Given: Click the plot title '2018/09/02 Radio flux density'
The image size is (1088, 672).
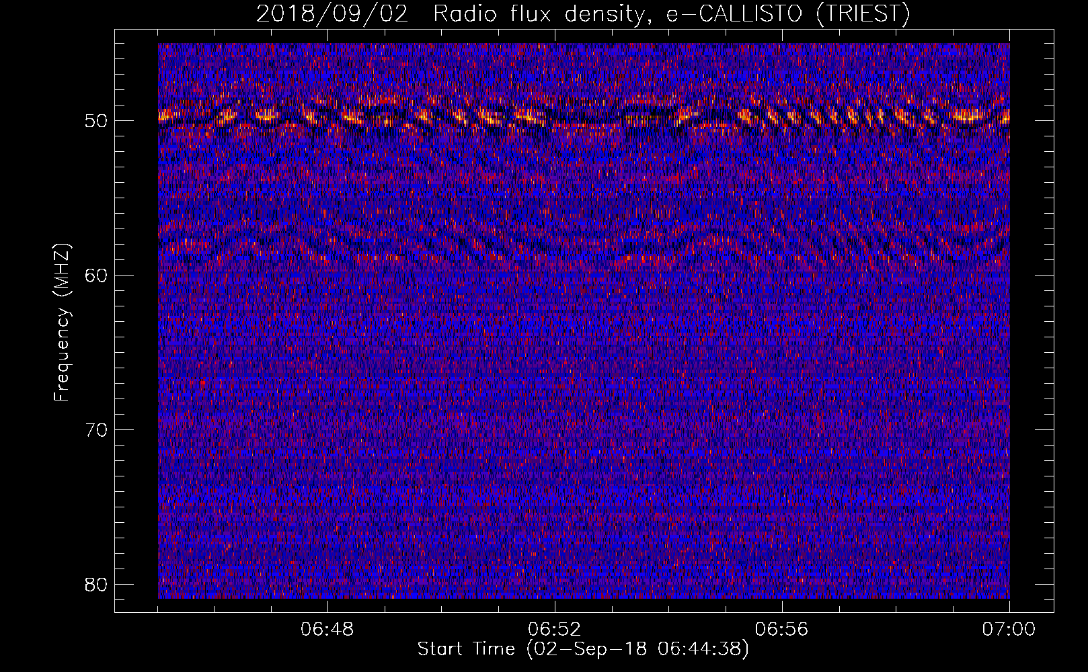Looking at the screenshot, I should 583,14.
